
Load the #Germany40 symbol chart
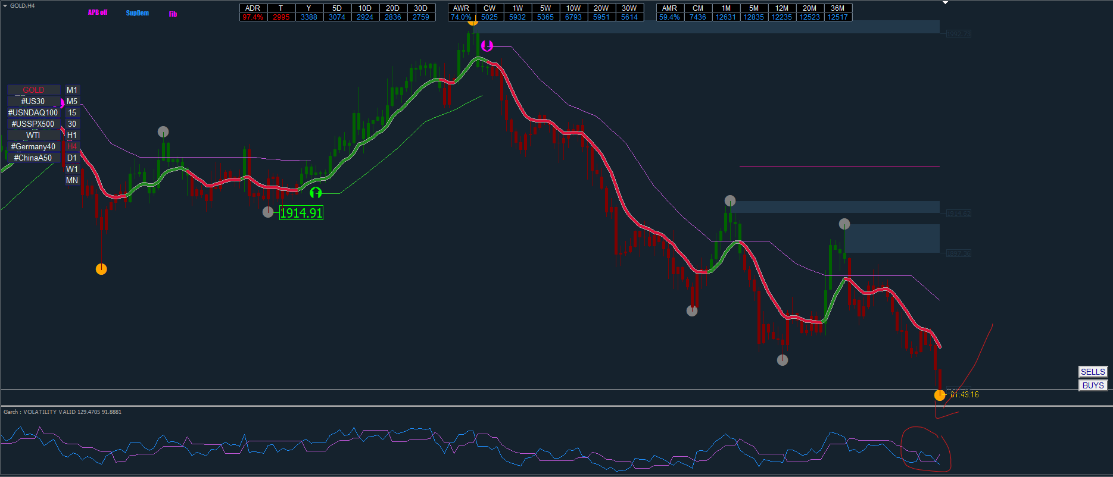click(x=34, y=146)
